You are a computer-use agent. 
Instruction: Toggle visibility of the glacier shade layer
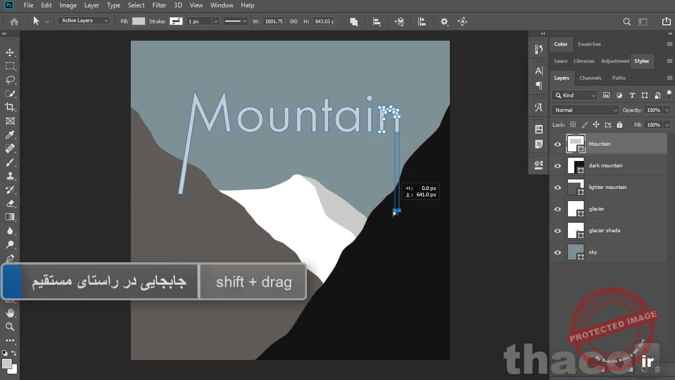pos(557,231)
